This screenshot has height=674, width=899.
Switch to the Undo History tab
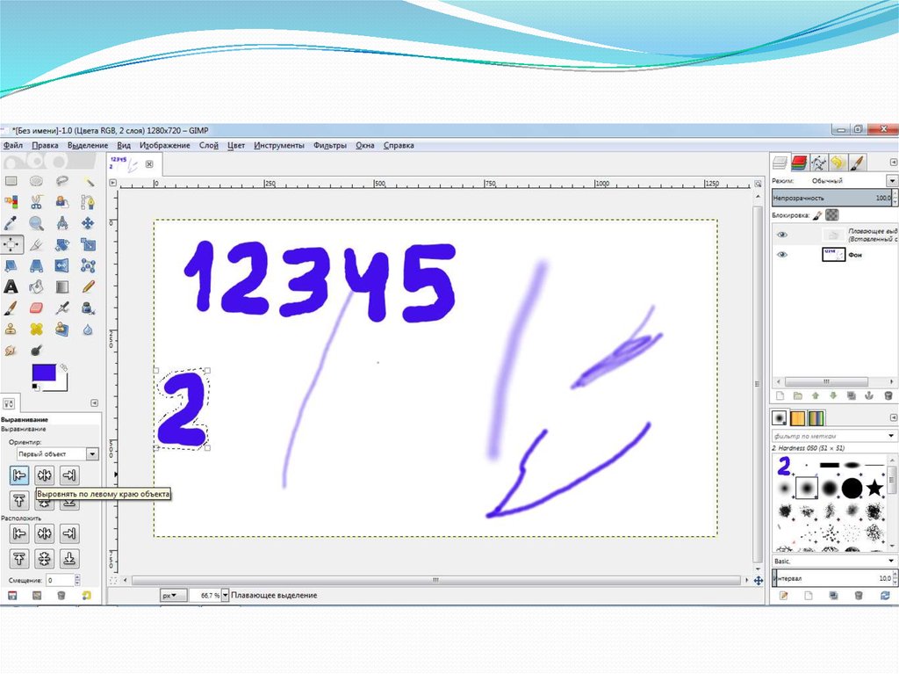[x=837, y=163]
